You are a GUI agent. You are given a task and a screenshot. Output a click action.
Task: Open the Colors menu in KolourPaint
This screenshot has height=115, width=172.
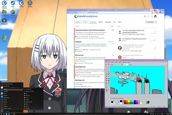[x=120, y=62]
